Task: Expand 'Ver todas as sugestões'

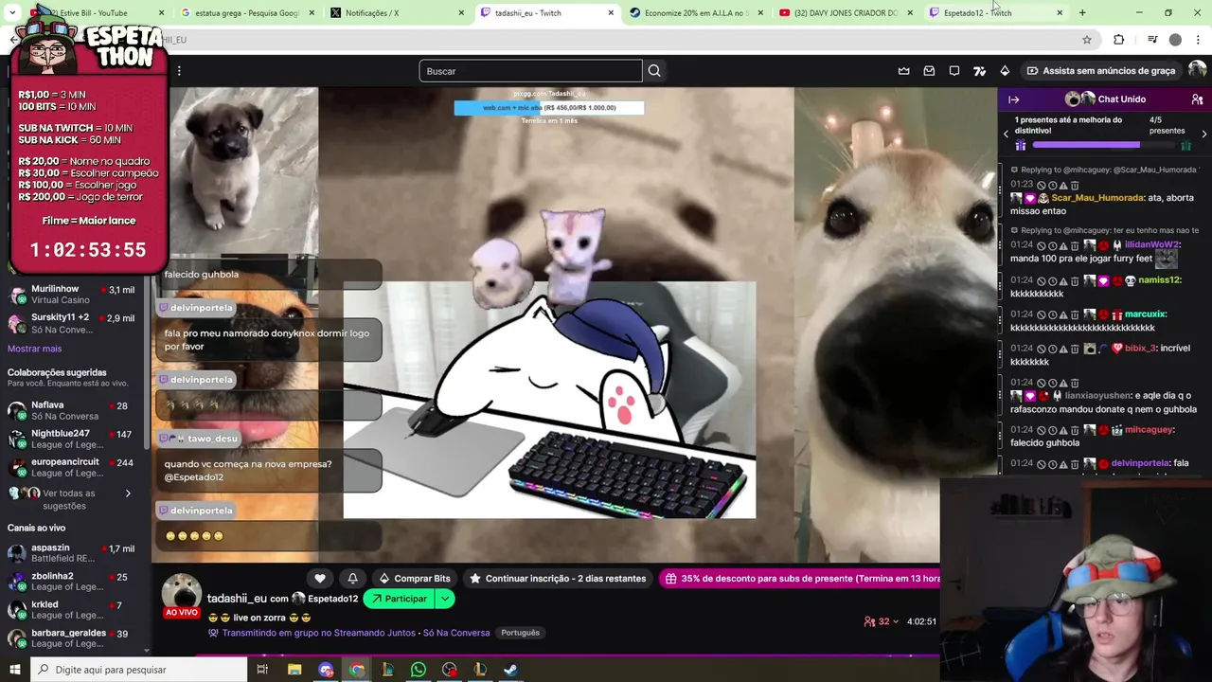Action: point(70,499)
